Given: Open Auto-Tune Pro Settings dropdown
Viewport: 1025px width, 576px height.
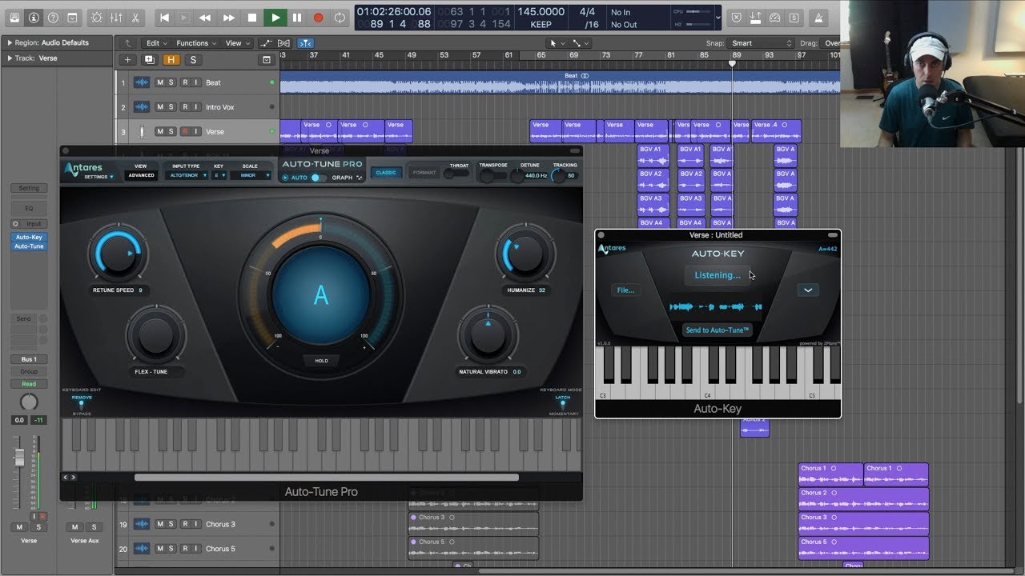Looking at the screenshot, I should point(99,177).
